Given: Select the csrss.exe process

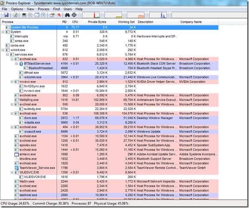Looking at the screenshot, I should [x=109, y=46].
